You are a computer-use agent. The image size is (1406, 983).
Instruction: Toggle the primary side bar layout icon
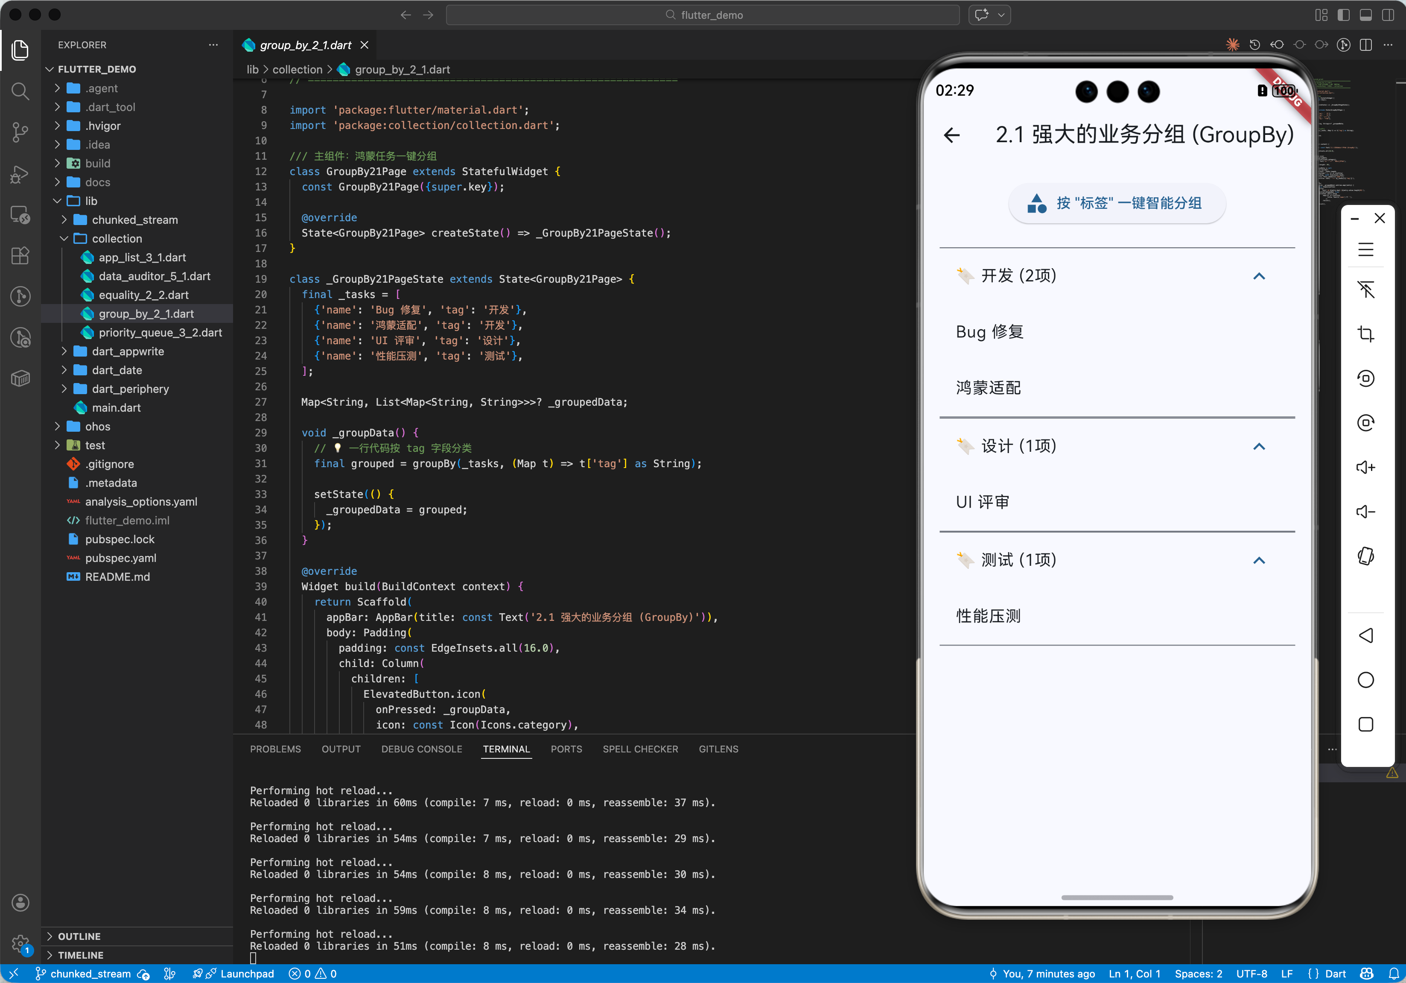pos(1343,15)
